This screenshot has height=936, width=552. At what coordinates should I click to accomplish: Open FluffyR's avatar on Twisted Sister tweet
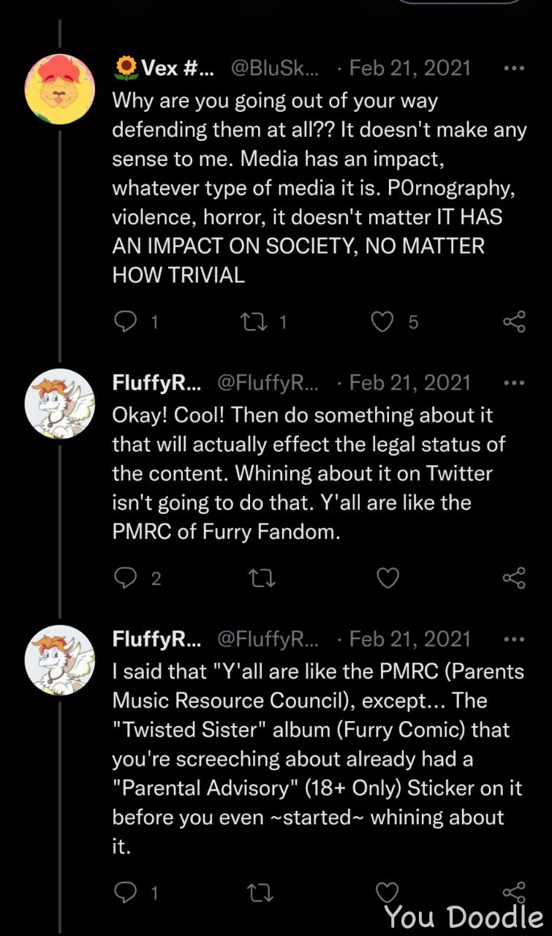(x=61, y=660)
